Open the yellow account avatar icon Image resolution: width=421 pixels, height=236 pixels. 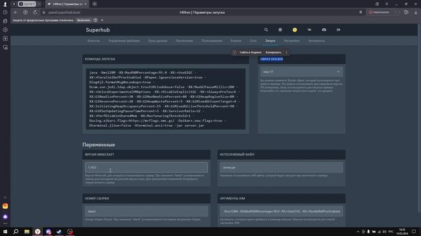pos(295,29)
